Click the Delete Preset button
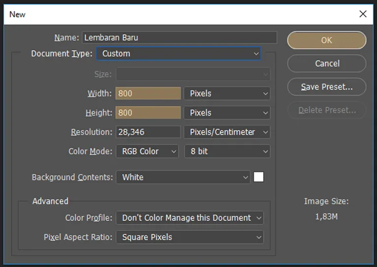This screenshot has height=267, width=377. point(326,110)
